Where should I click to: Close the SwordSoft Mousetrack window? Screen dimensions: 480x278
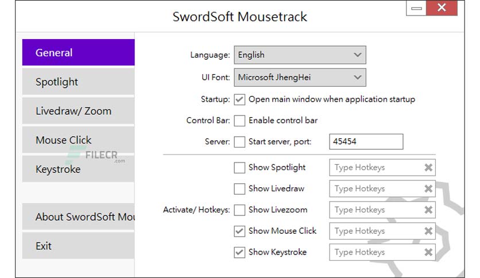click(442, 7)
